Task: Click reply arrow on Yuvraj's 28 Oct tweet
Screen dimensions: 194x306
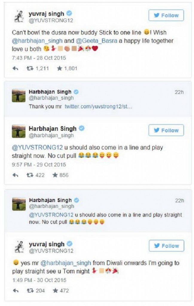Action: pyautogui.click(x=16, y=68)
